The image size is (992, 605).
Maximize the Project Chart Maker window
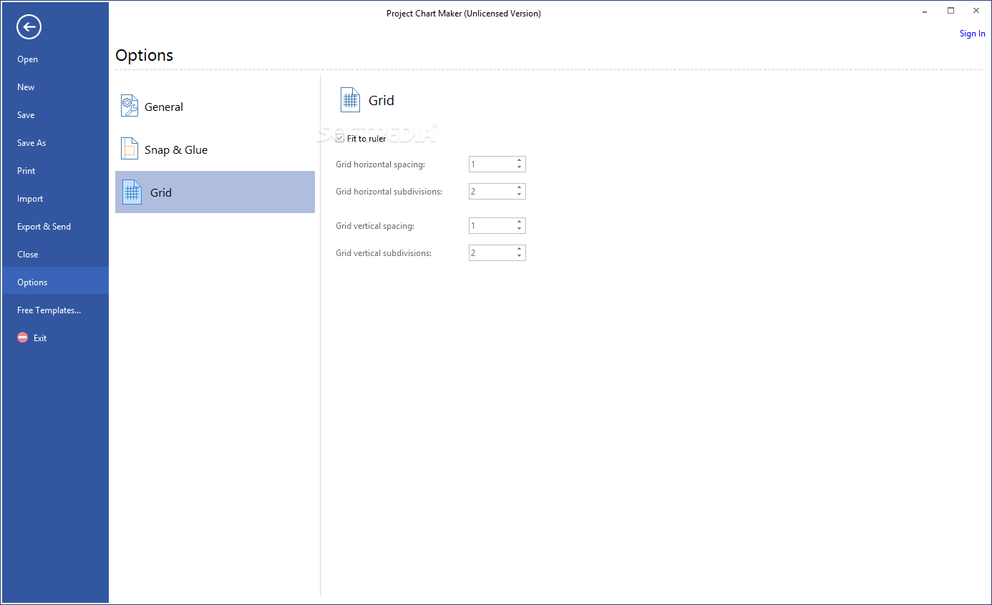point(950,11)
